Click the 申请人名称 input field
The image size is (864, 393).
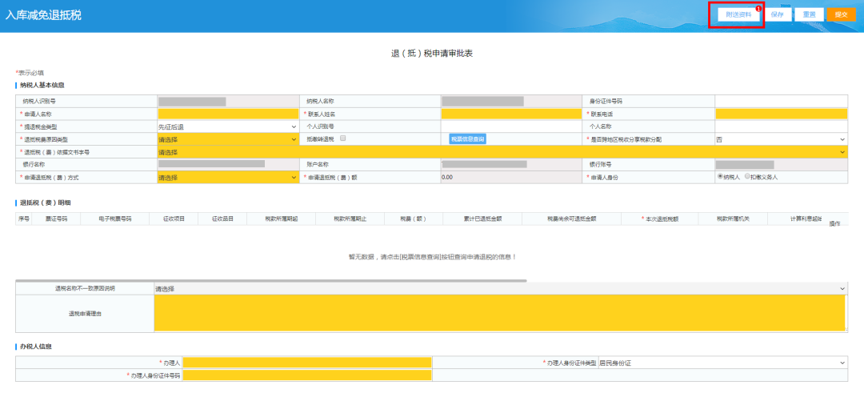(x=227, y=114)
